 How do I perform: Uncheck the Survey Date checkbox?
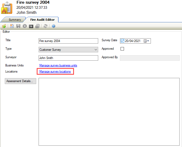122,41
